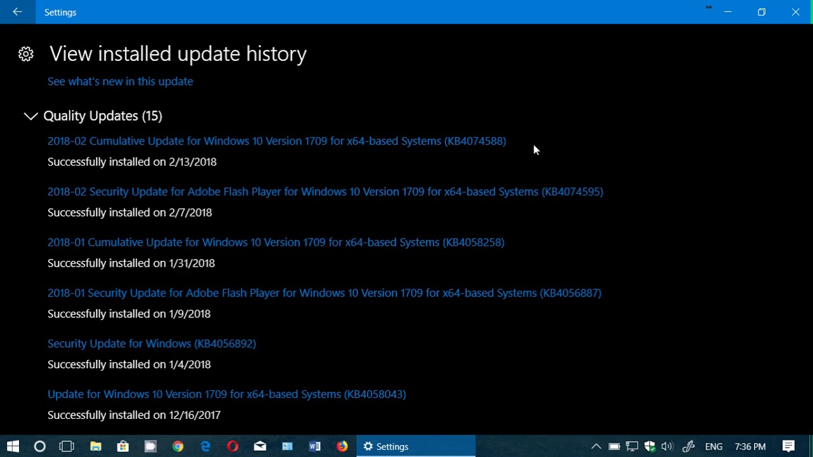Launch Microsoft Edge from the taskbar

tap(205, 446)
